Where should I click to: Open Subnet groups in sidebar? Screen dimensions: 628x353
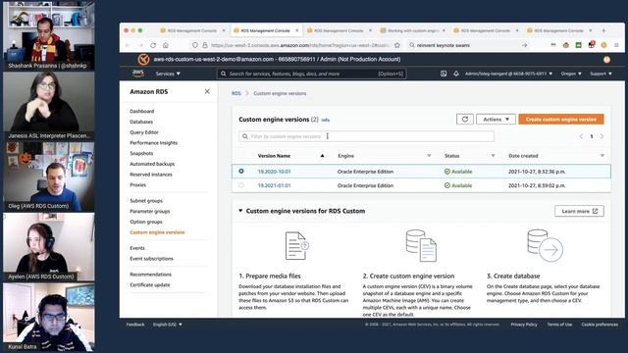pyautogui.click(x=146, y=200)
